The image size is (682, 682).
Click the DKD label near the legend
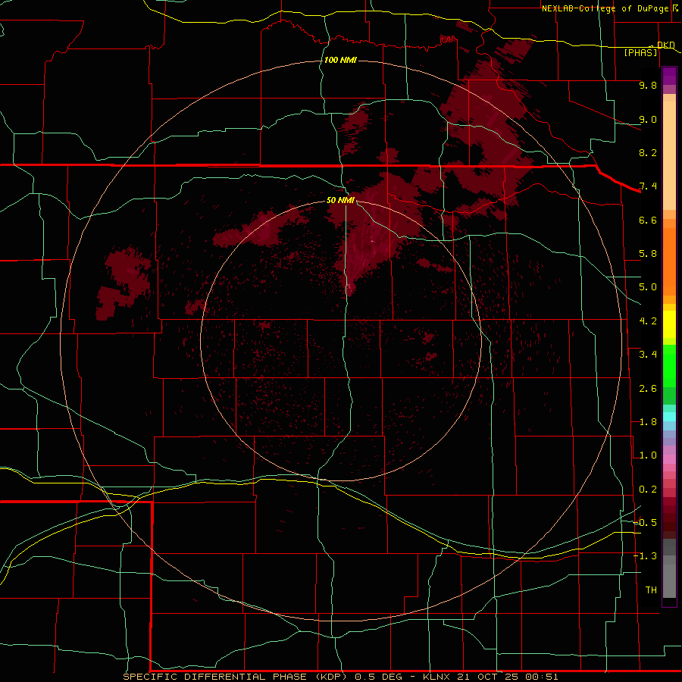[x=665, y=45]
